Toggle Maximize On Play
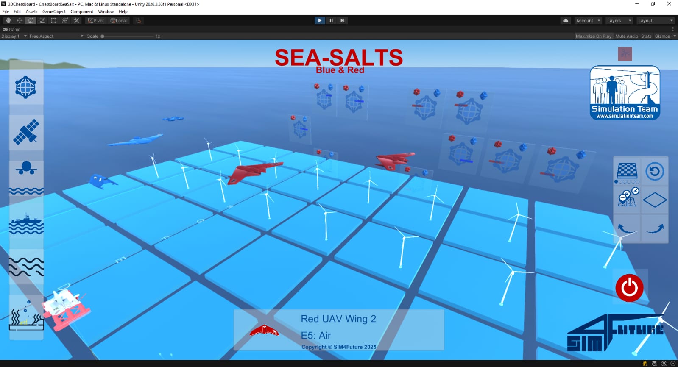The width and height of the screenshot is (678, 367). point(593,36)
